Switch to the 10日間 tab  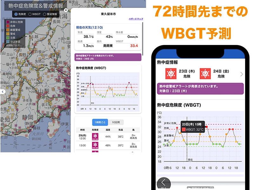116,122
